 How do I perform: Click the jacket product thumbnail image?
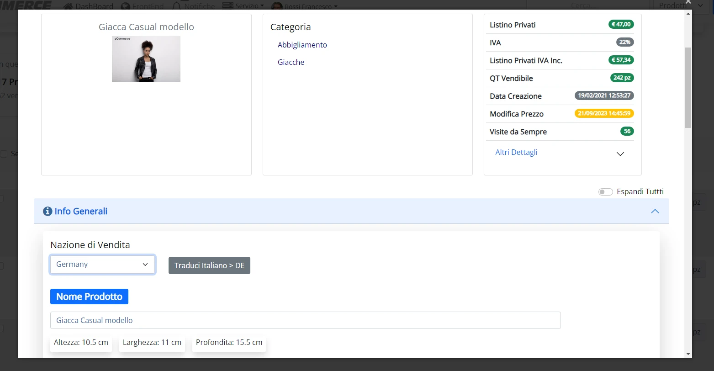146,59
